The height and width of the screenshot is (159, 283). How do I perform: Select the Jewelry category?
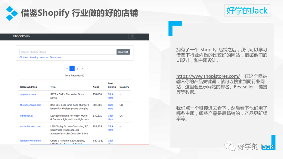[x=34, y=57]
